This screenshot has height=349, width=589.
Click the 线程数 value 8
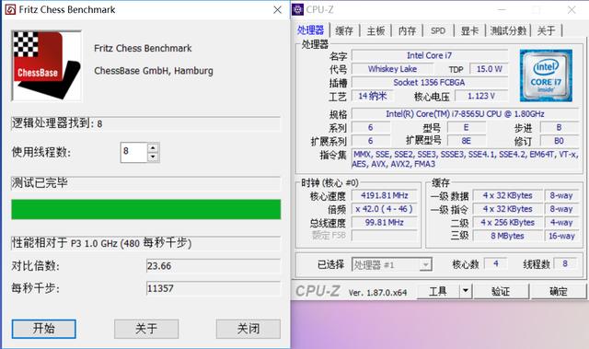coord(565,263)
